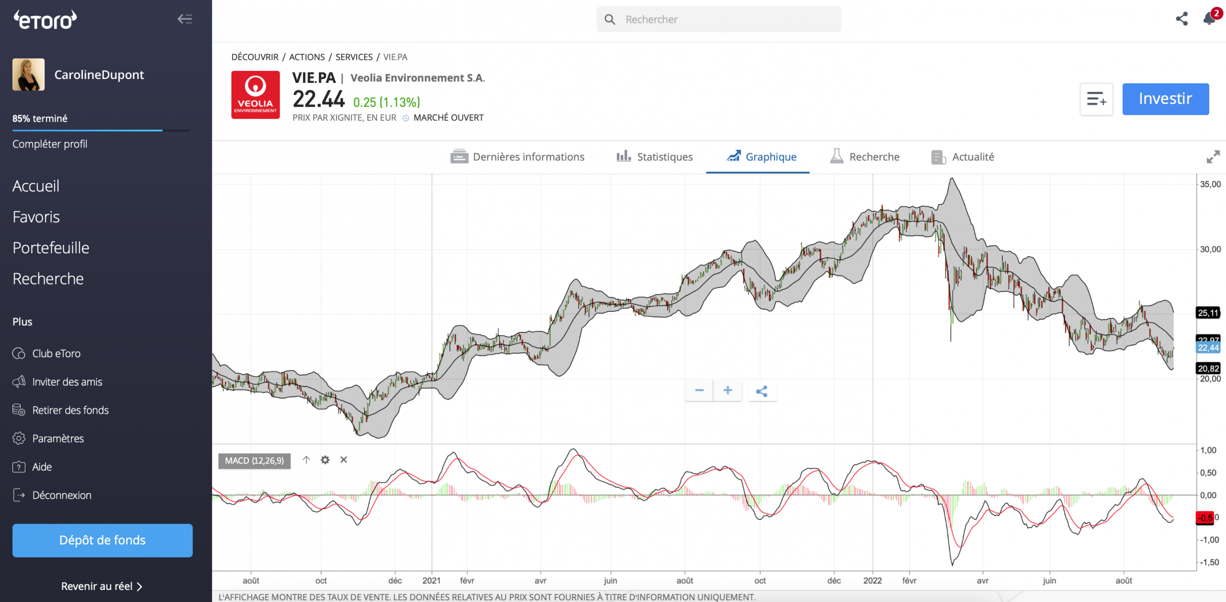Open Recherche in the sidebar menu
This screenshot has height=602, width=1226.
point(48,279)
